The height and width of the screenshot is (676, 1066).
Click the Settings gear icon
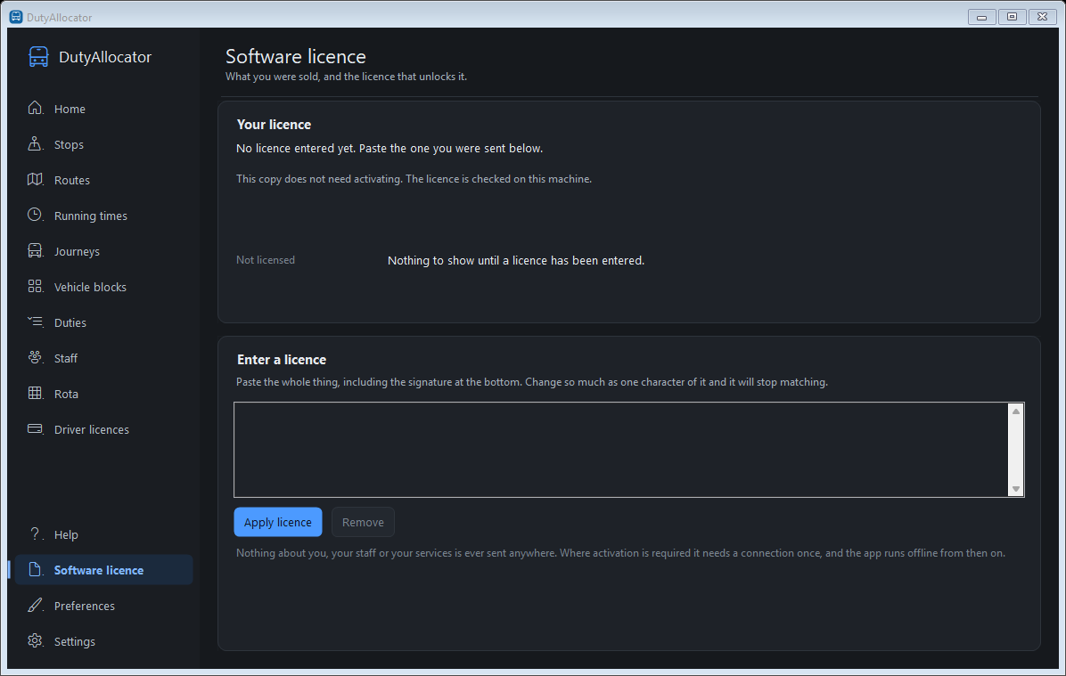tap(36, 640)
